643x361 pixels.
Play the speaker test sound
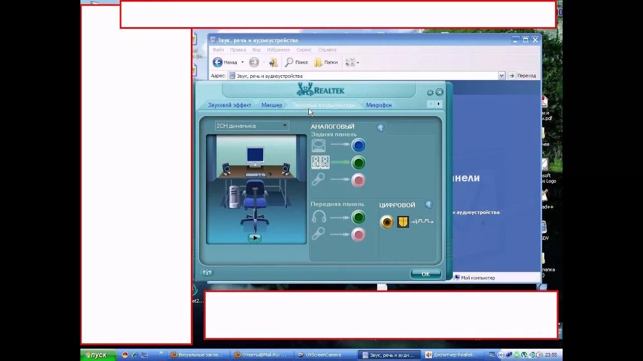click(255, 238)
